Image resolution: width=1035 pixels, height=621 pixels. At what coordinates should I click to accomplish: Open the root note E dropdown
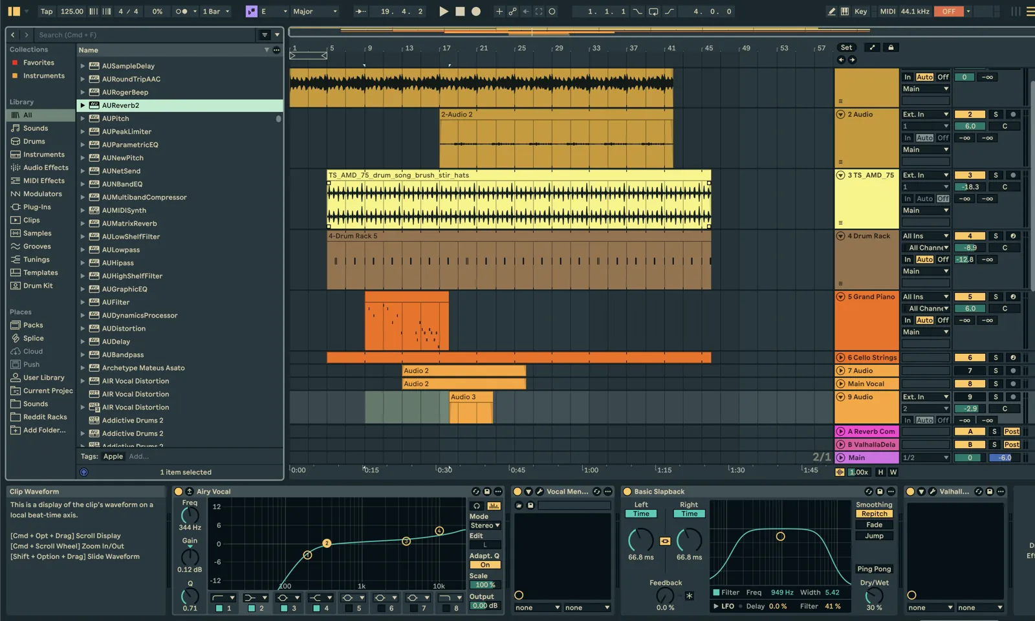[x=274, y=11]
